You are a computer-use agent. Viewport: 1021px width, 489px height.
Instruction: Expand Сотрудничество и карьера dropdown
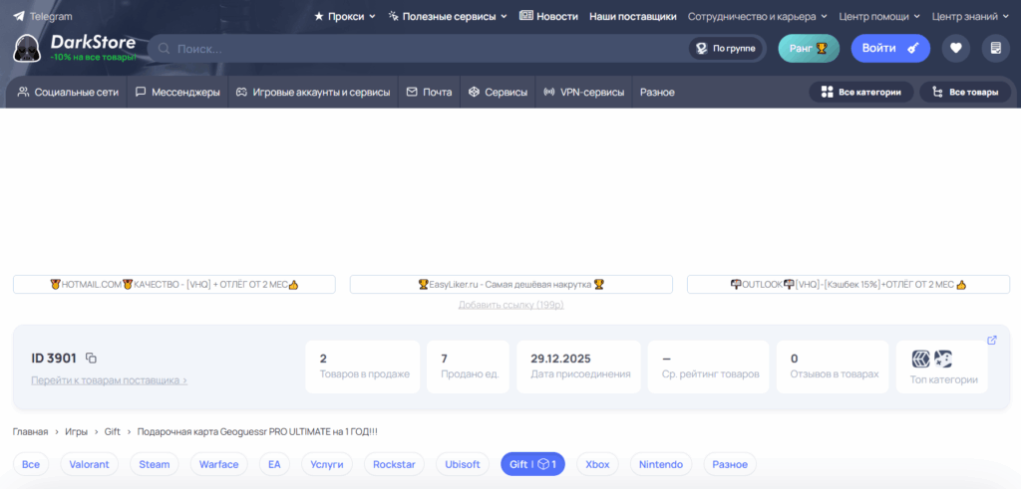coord(758,16)
